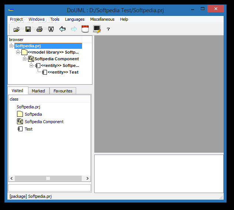Save project with the floppy disk icon
Viewport: 234px width, 210px height.
pyautogui.click(x=28, y=29)
